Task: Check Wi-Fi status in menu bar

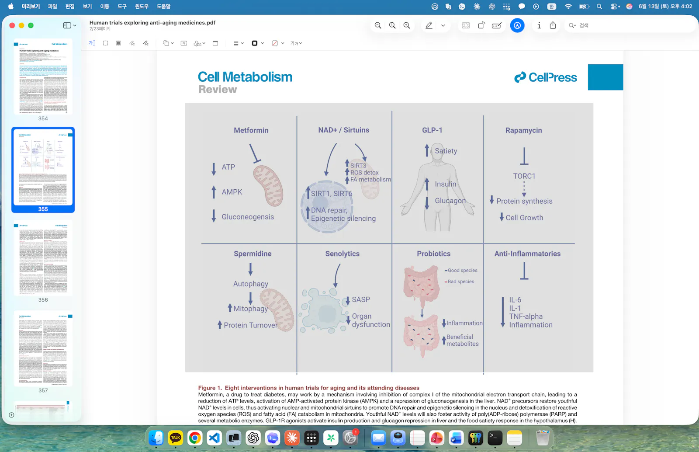Action: coord(568,7)
